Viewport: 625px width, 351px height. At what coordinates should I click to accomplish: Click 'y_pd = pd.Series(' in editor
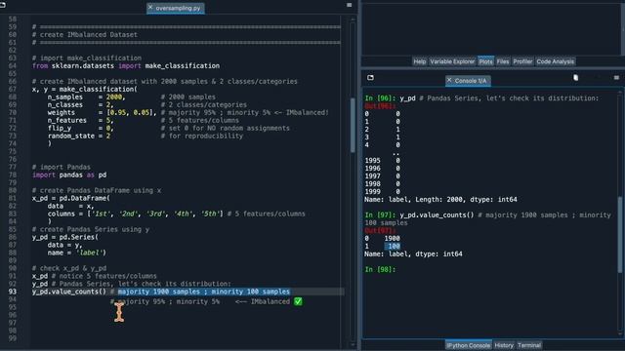point(65,237)
